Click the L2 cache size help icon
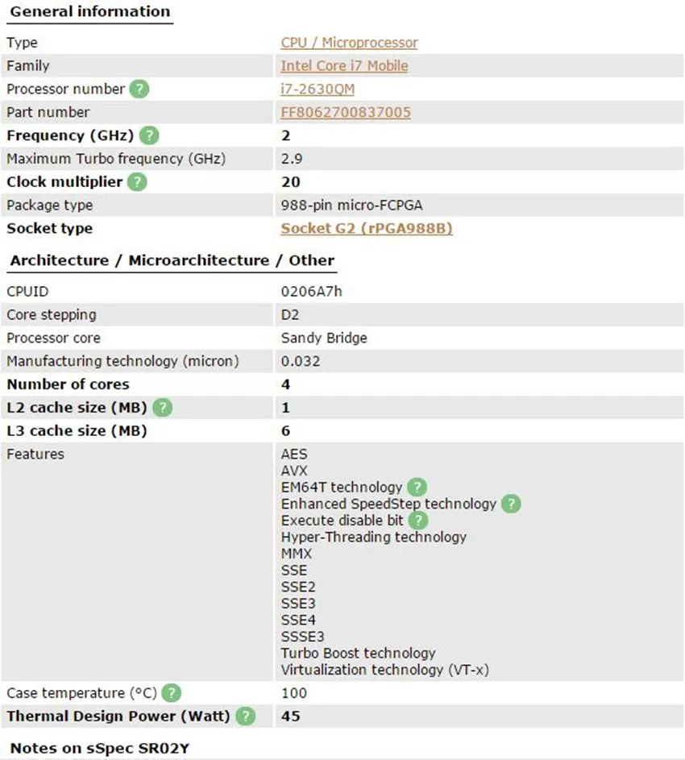The width and height of the screenshot is (685, 760). (163, 408)
